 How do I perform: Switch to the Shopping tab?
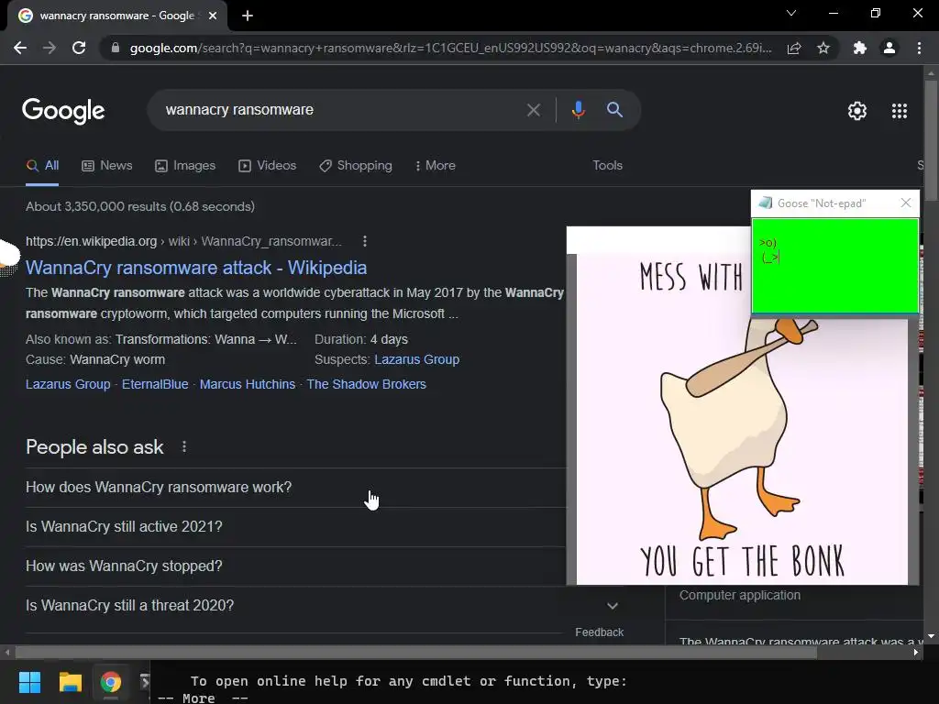click(356, 165)
